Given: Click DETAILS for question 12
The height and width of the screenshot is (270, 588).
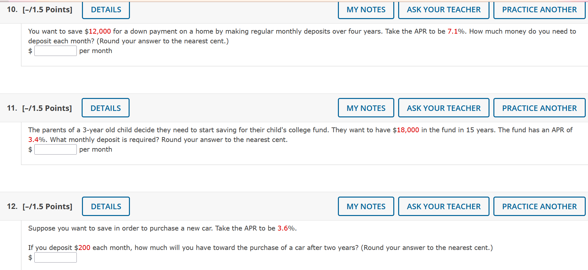Looking at the screenshot, I should [106, 206].
